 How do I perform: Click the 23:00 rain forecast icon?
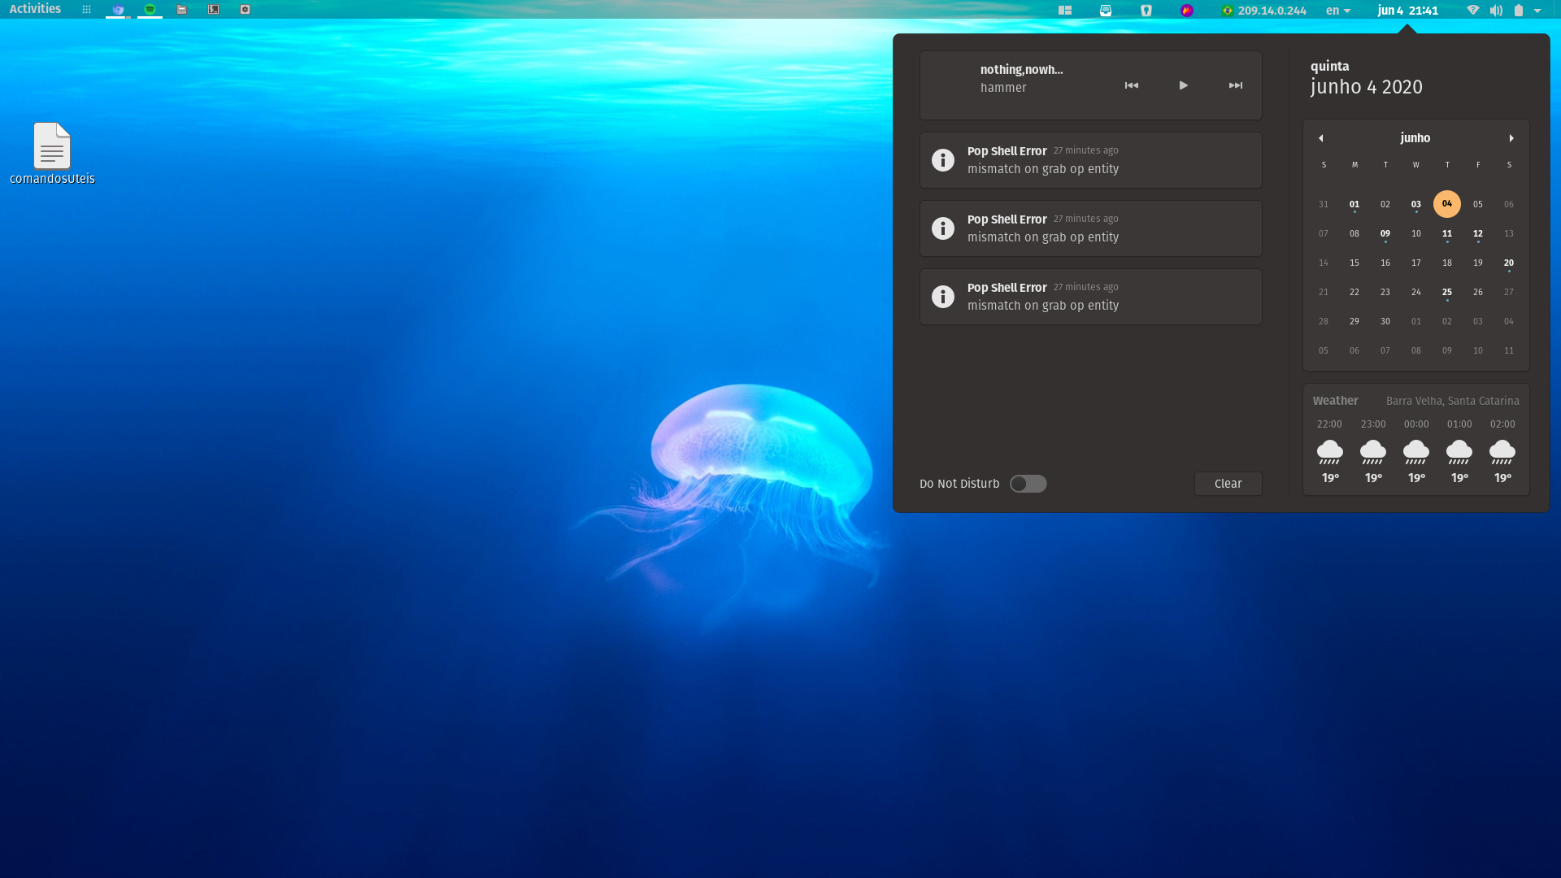[1373, 452]
